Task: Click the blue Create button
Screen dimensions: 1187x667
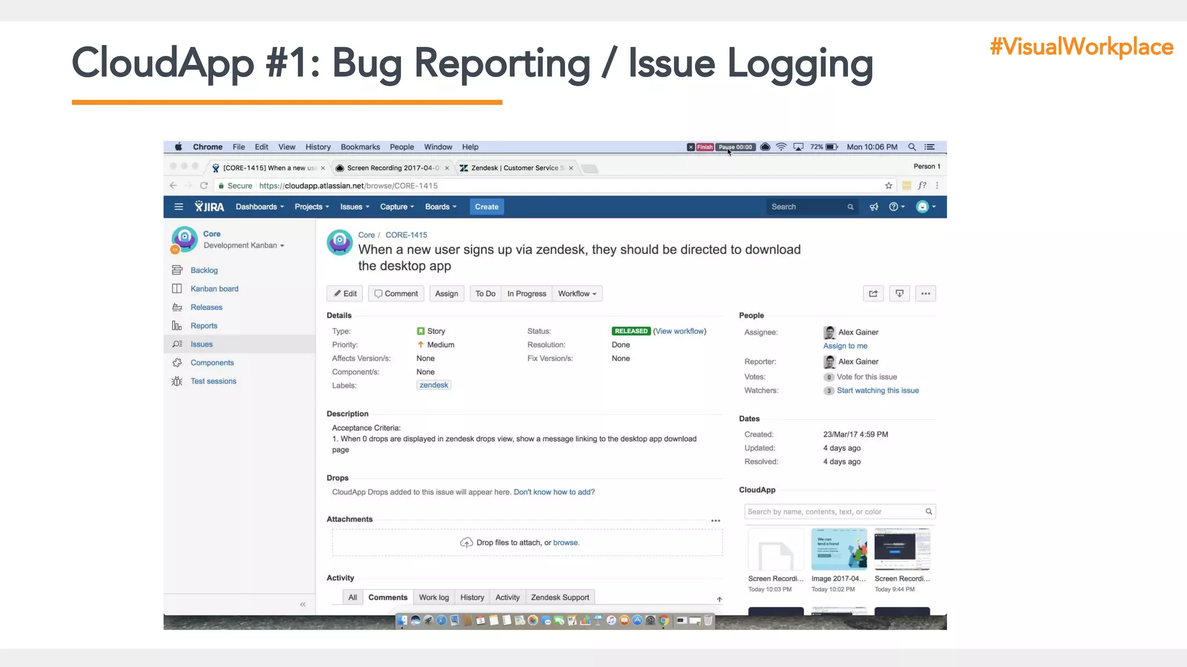Action: pyautogui.click(x=487, y=207)
